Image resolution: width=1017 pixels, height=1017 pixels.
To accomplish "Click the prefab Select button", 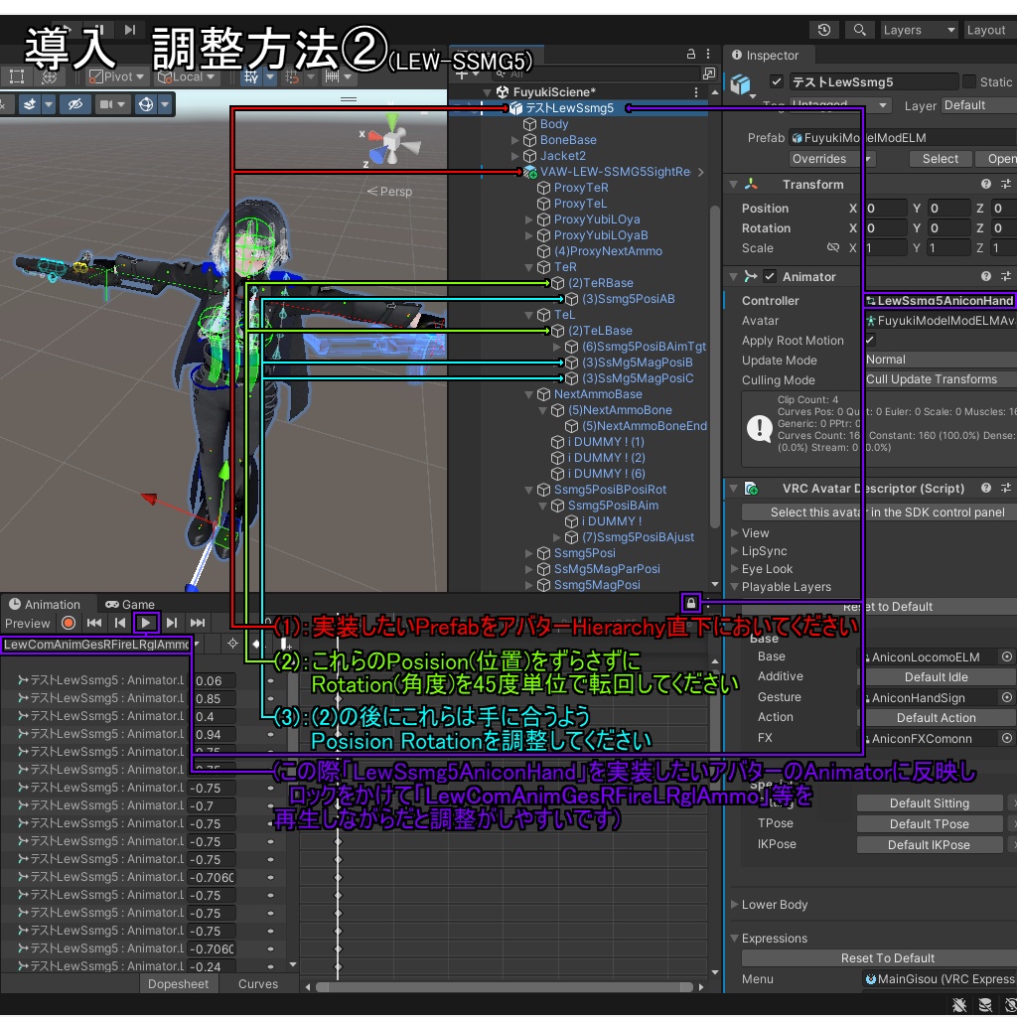I will [940, 158].
